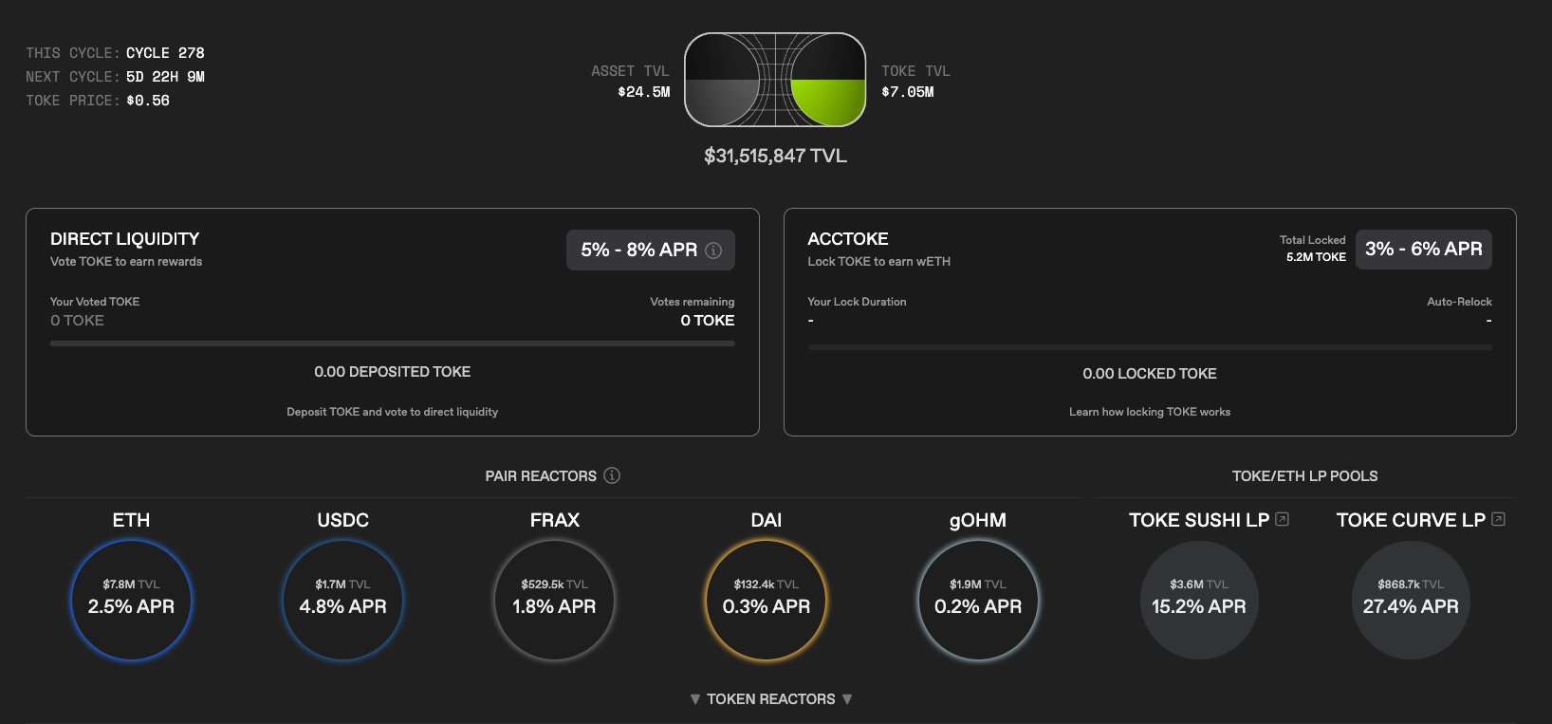Open the DAI reactor circle
Viewport: 1552px width, 724px height.
[x=766, y=600]
